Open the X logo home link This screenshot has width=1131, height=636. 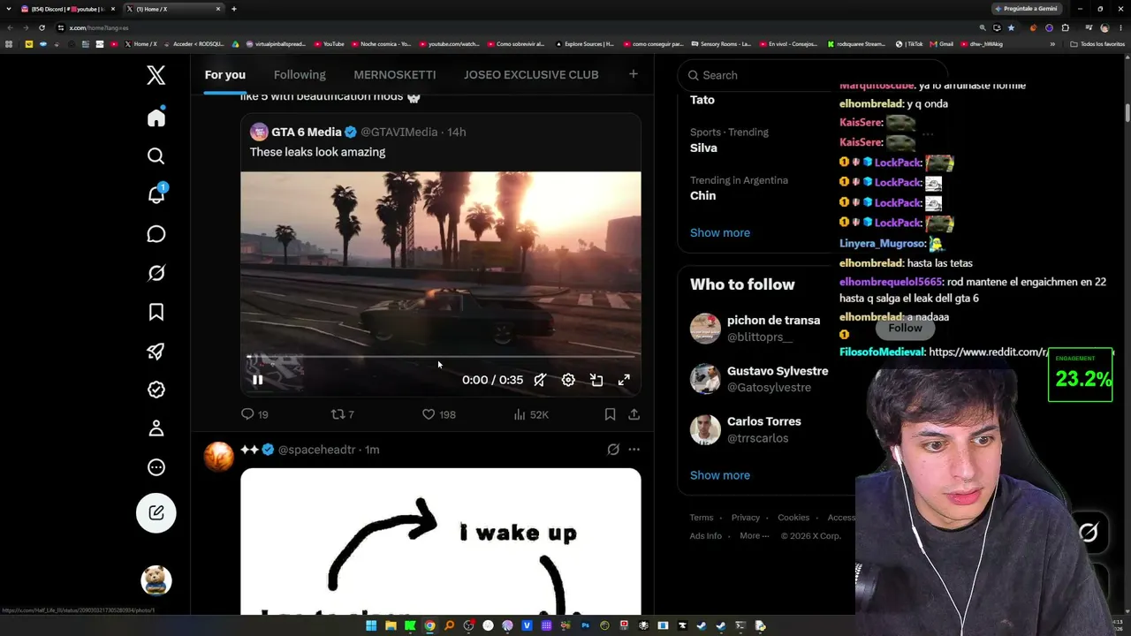tap(156, 75)
